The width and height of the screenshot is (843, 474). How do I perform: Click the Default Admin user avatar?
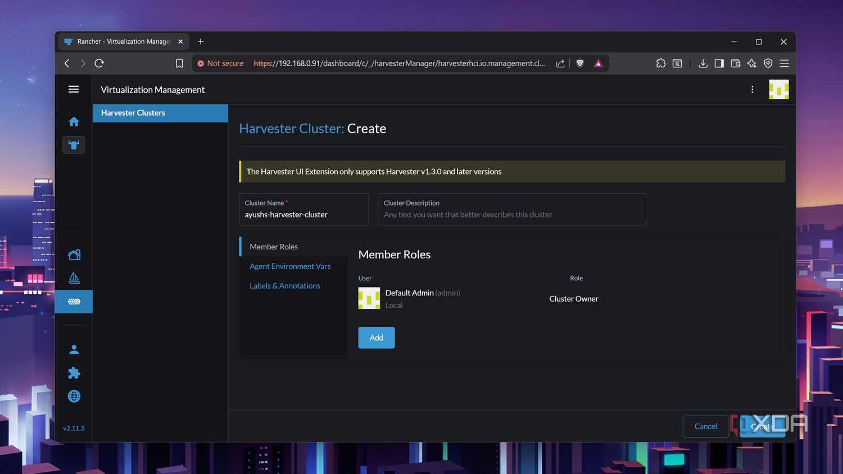click(x=369, y=298)
